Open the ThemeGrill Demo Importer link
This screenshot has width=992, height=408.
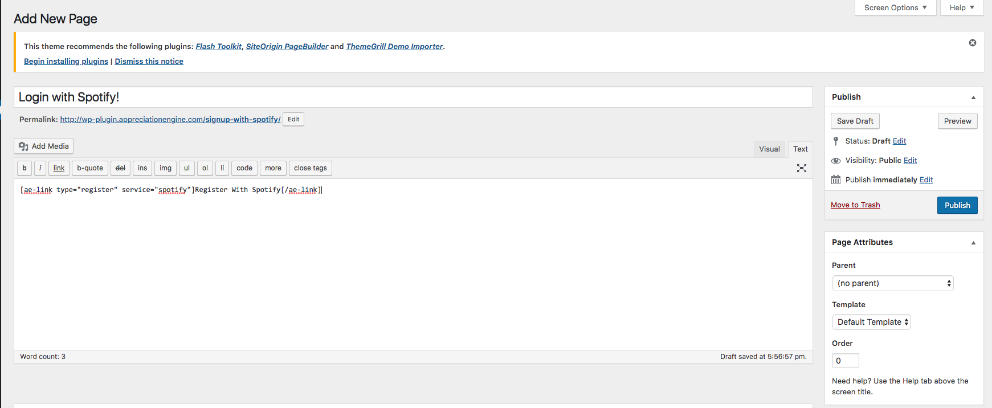(394, 47)
